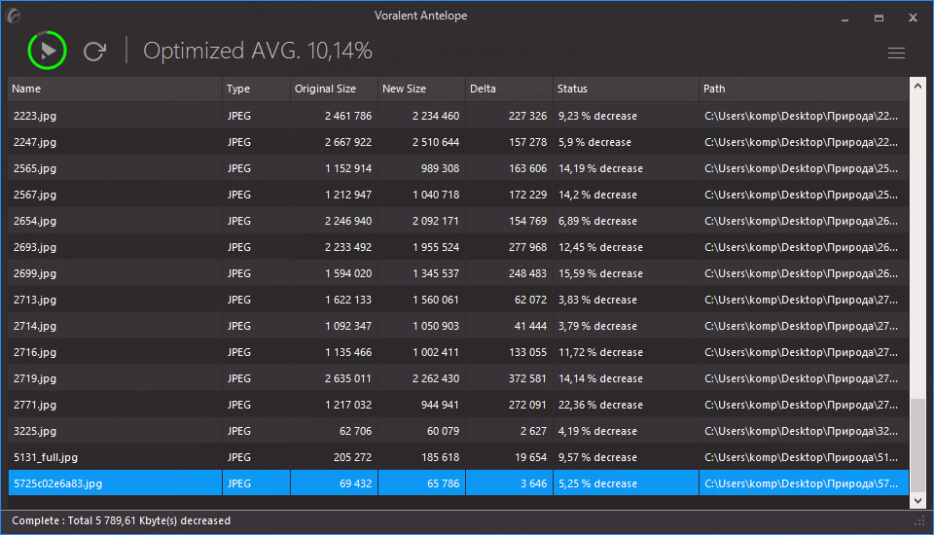
Task: Select the 2719.jpg file row
Action: [458, 378]
